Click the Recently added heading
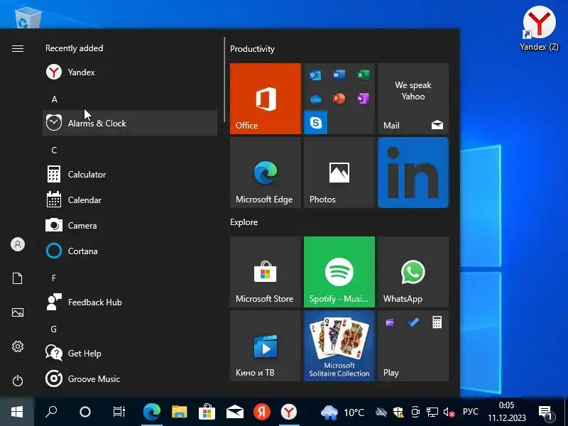 click(75, 48)
